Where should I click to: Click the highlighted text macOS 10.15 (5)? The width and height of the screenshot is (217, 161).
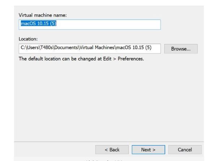tap(38, 23)
